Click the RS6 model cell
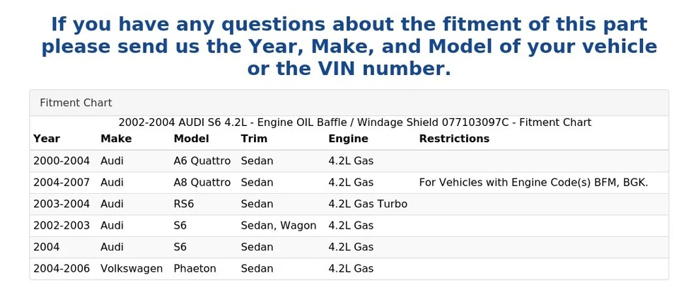 (x=185, y=204)
